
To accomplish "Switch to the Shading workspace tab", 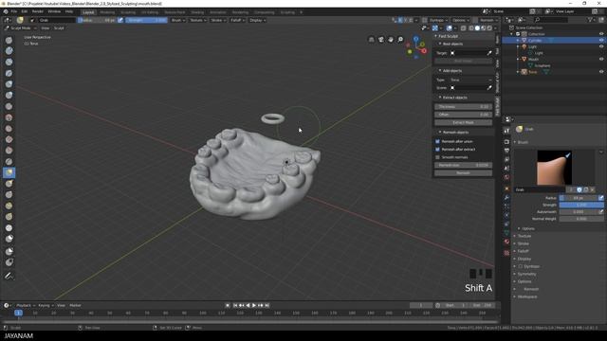I will point(197,12).
